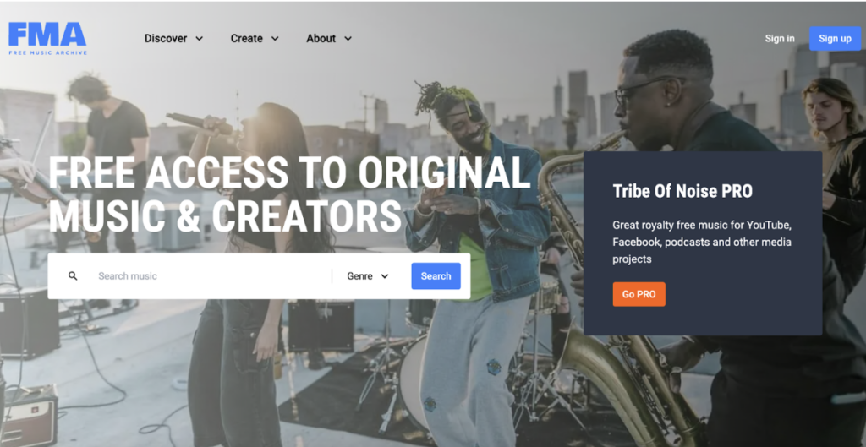
Task: Click the FMA logo
Action: tap(47, 38)
